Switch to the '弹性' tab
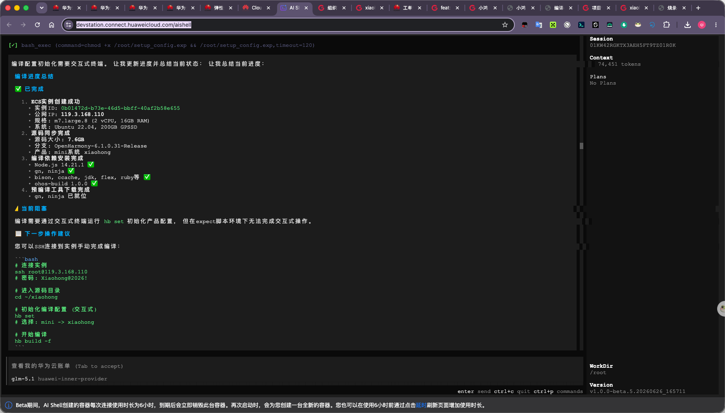Viewport: 725px width, 413px height. point(219,8)
